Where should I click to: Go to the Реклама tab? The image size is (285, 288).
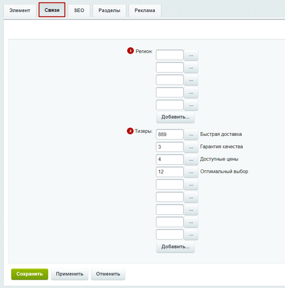[x=145, y=11]
